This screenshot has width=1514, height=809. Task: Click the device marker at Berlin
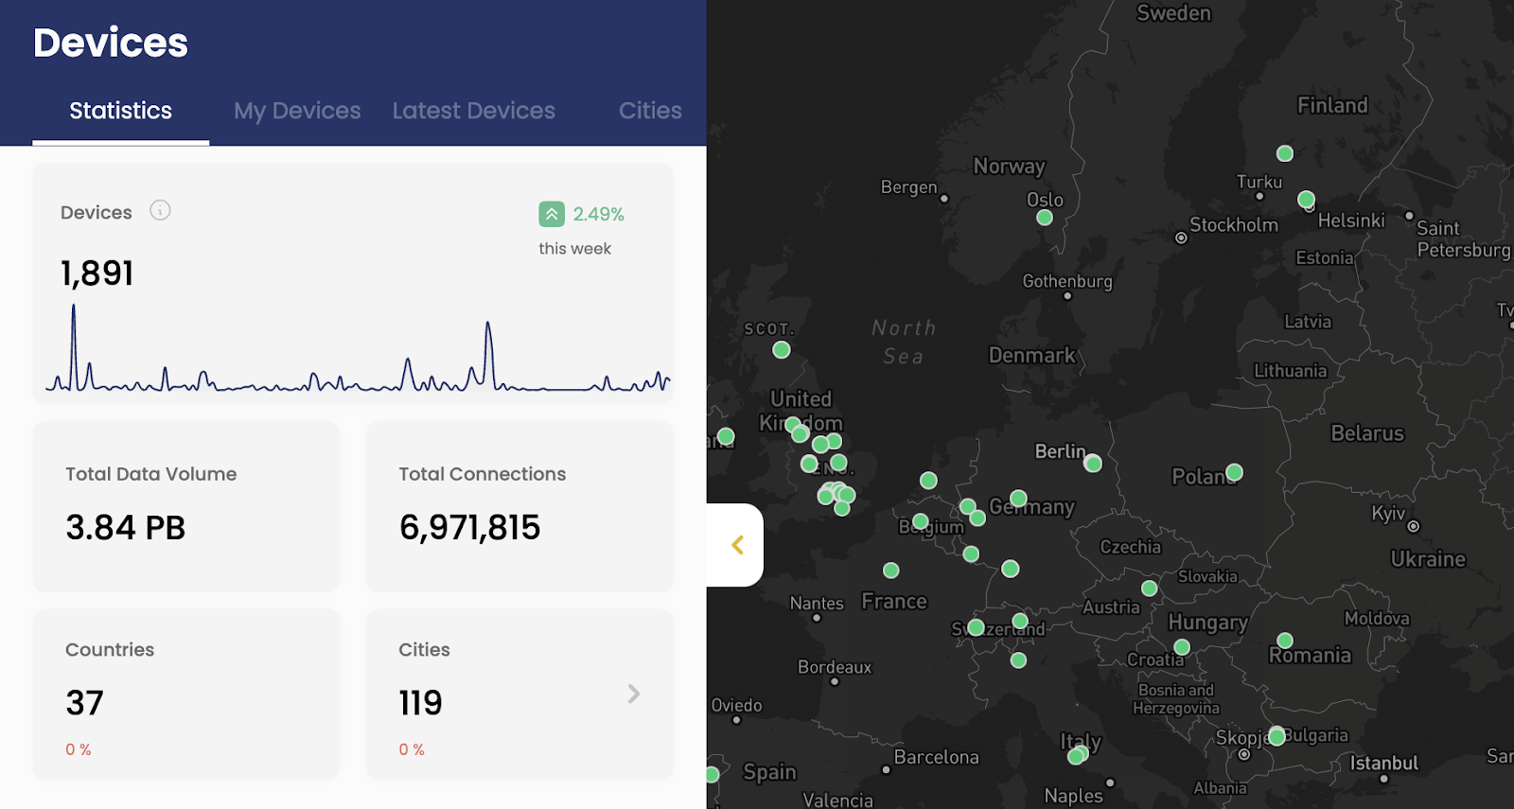click(1093, 464)
